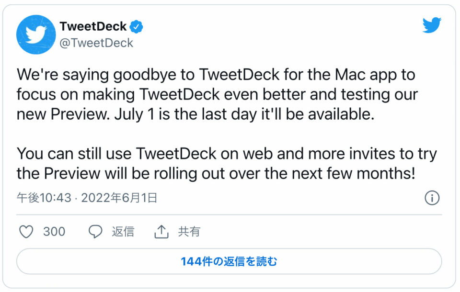The image size is (460, 292).
Task: Click the 300 likes count
Action: coord(54,232)
